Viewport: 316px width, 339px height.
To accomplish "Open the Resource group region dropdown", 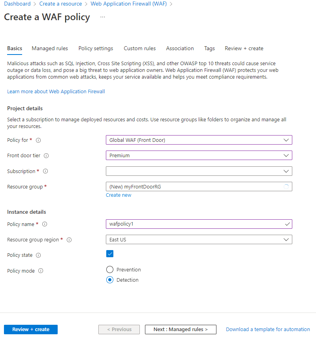I will 199,239.
